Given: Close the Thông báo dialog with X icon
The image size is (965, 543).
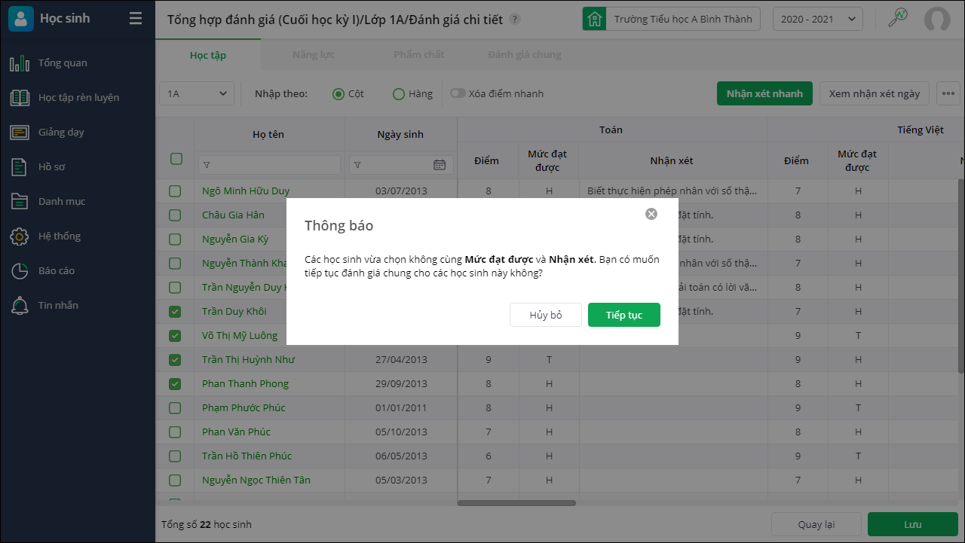Looking at the screenshot, I should click(x=651, y=214).
